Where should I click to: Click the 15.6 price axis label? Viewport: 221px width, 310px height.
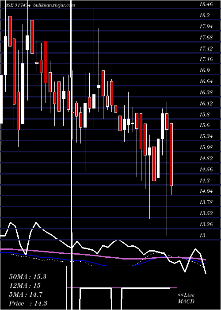pos(205,125)
